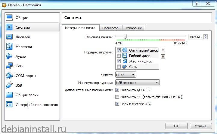The image size is (217, 134).
Task: Decrease memory with spinner down arrow
Action: [x=206, y=38]
